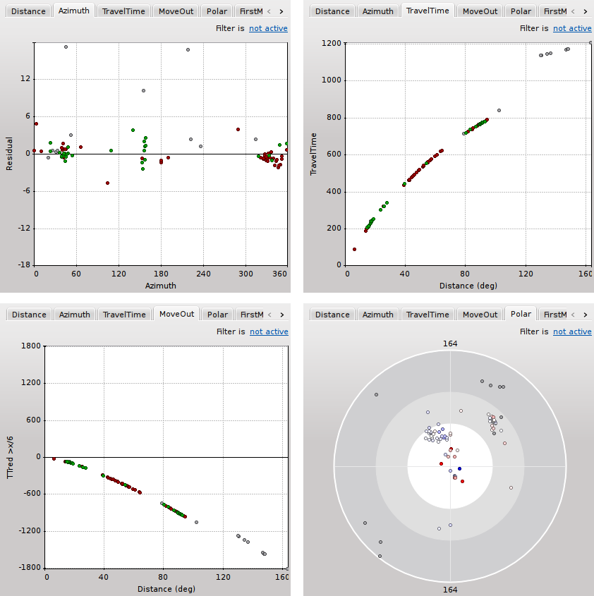Enable filtering from the Polar panel's 'not active' link
Screen dimensions: 594x596
click(x=571, y=332)
